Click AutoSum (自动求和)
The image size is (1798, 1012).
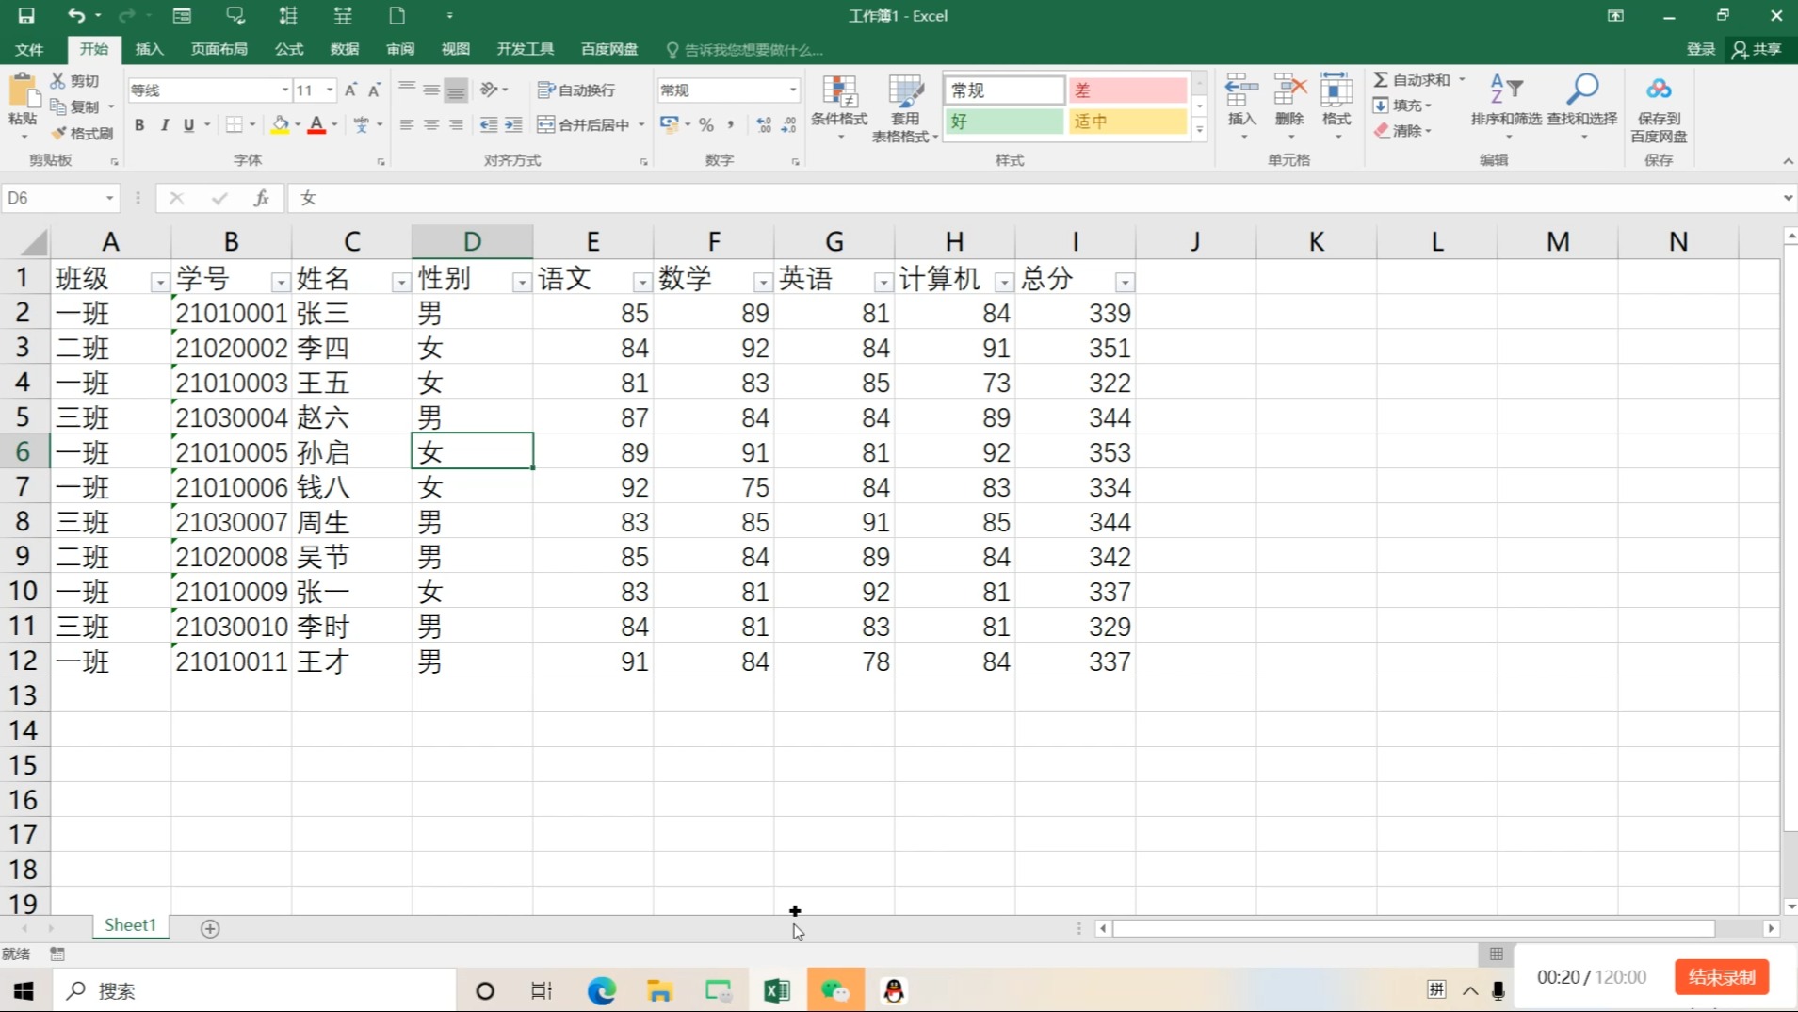coord(1411,80)
